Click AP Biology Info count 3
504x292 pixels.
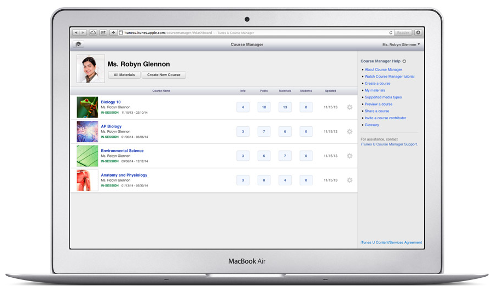click(243, 132)
